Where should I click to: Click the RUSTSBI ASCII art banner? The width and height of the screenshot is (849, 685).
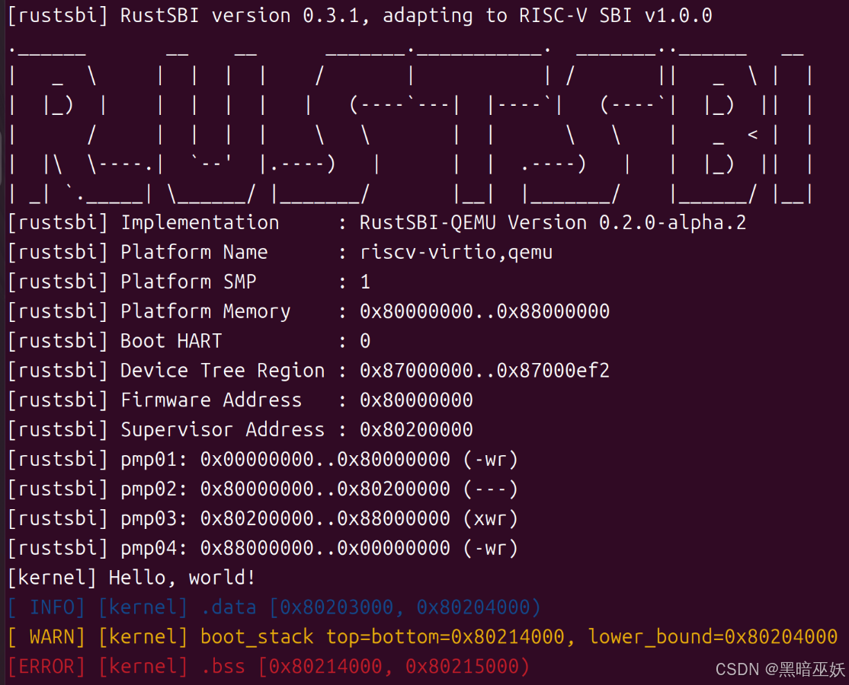click(x=411, y=125)
